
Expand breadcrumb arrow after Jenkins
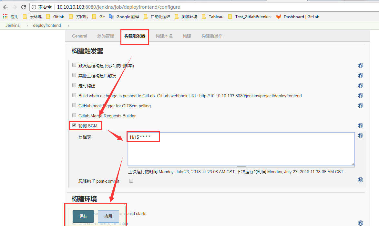pos(27,26)
